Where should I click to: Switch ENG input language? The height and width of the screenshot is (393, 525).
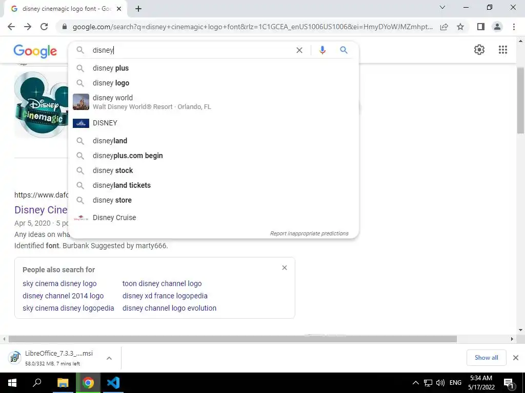point(455,383)
